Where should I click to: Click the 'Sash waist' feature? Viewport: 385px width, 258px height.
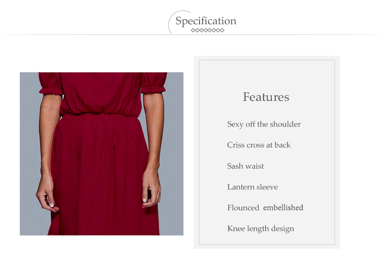[x=245, y=166]
